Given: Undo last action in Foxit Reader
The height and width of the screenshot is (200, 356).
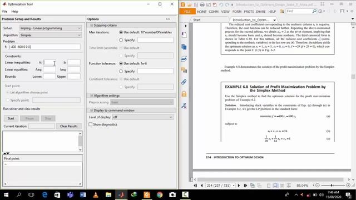Looking at the screenshot, I should [x=221, y=4].
